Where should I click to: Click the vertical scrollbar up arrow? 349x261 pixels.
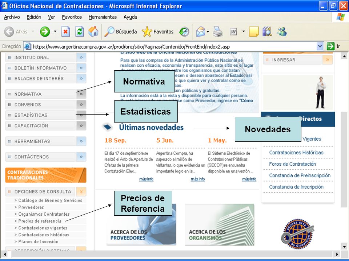point(344,57)
